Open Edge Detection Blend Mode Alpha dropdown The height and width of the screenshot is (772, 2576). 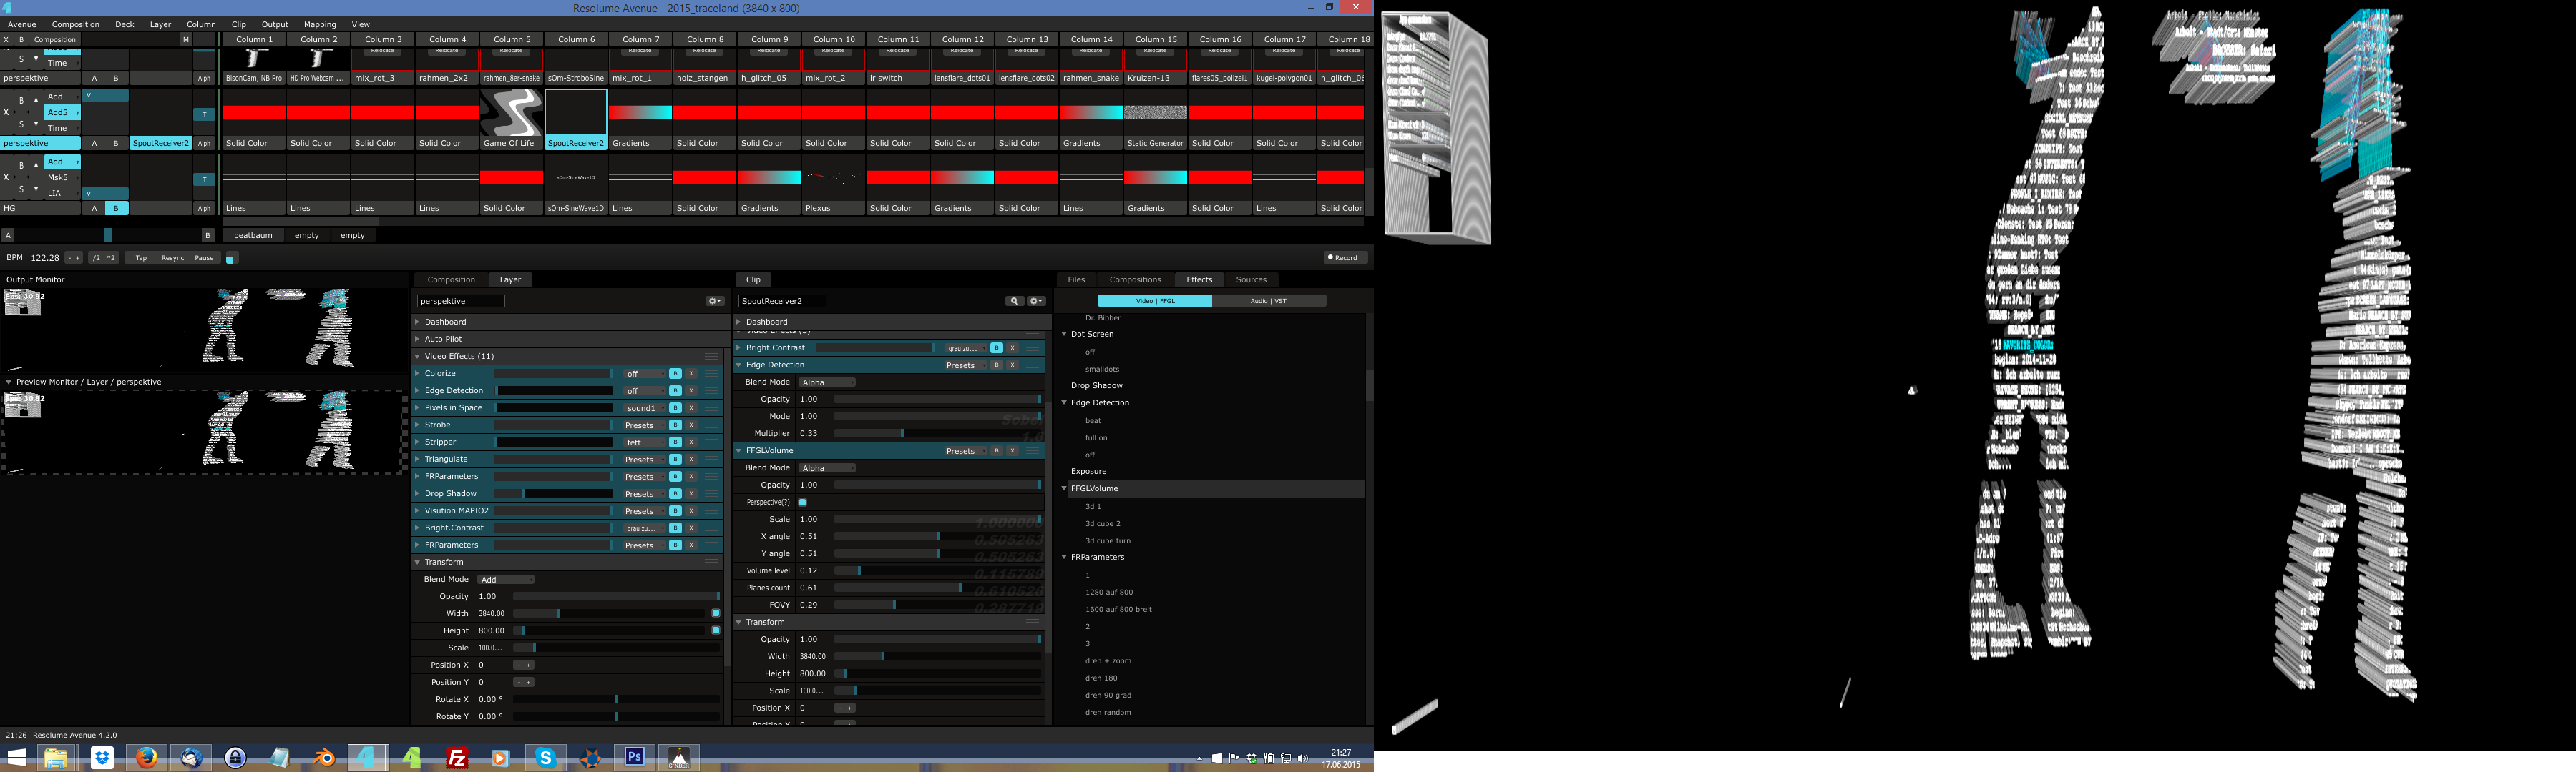click(826, 382)
